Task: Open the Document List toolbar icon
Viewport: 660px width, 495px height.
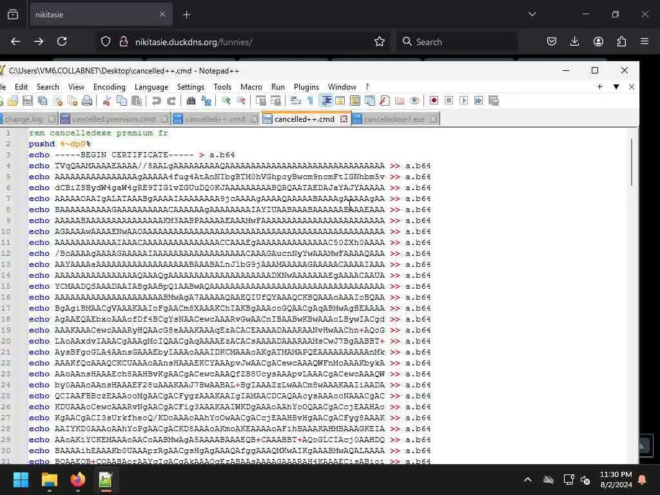Action: (x=370, y=101)
